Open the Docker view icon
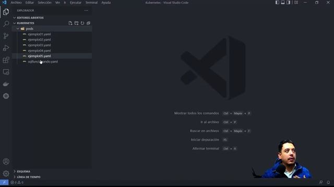This screenshot has width=334, height=187. [x=6, y=84]
